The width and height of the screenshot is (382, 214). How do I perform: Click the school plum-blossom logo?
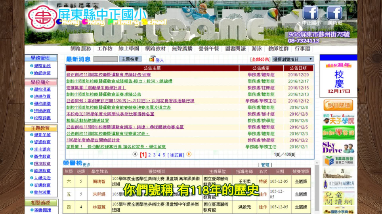[42, 17]
